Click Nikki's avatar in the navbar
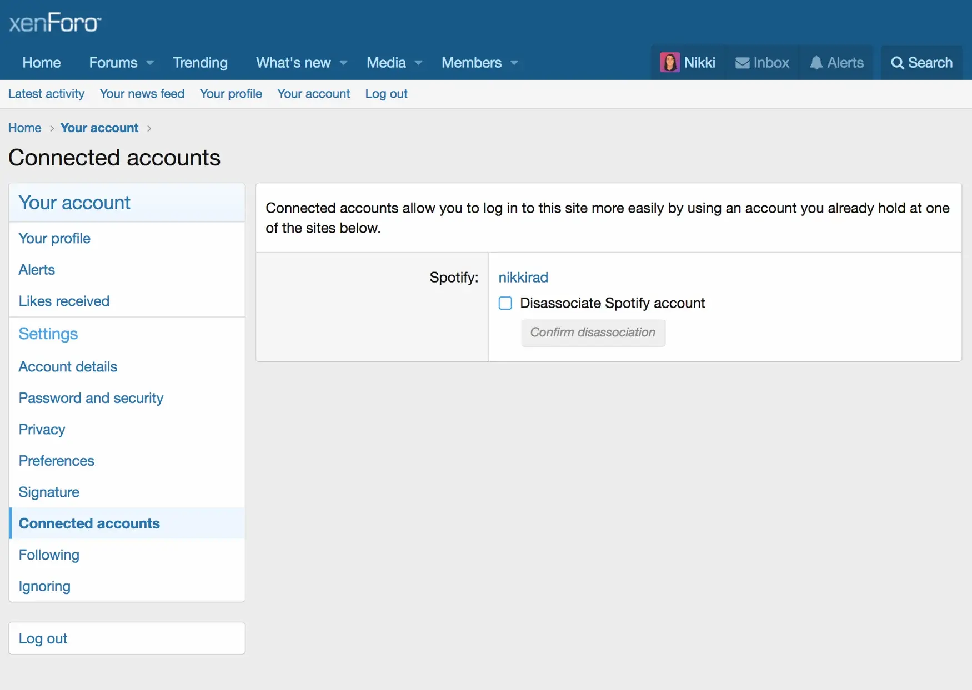 (669, 63)
